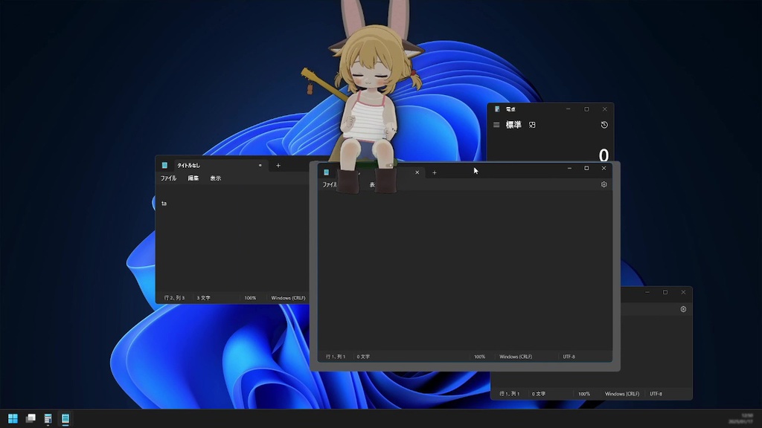Click 100% zoom in back-right Notepad status bar
The image size is (762, 428).
pos(584,394)
